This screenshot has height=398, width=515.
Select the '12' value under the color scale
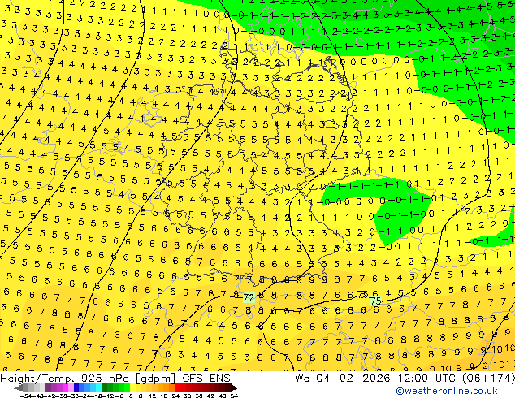(x=153, y=396)
